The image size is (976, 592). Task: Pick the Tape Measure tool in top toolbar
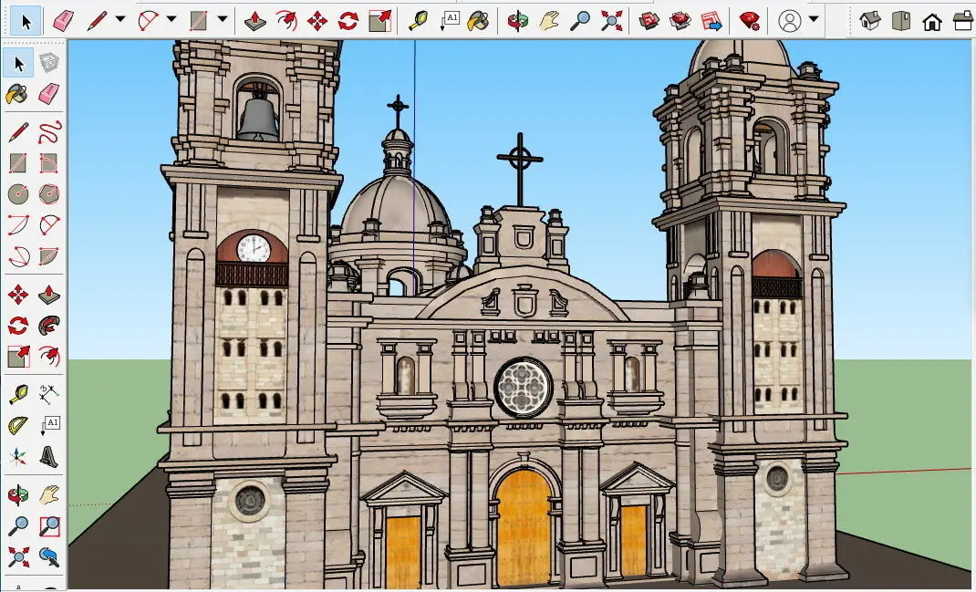pos(418,21)
